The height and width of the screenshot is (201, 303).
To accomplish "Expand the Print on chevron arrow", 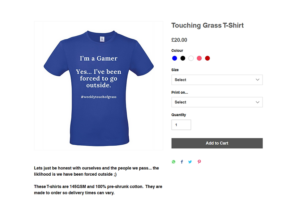I will pos(257,102).
